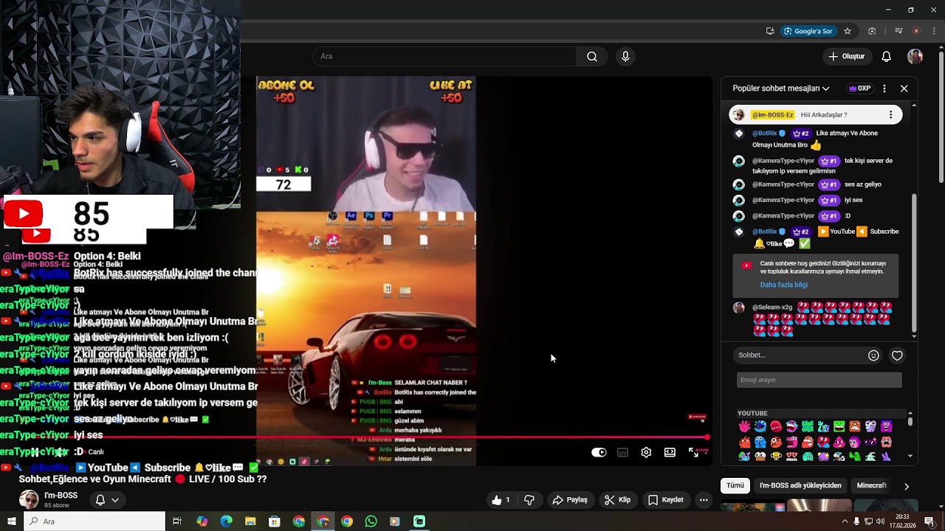Start voice search with the microphone icon
Screen dimensions: 945x531
625,57
